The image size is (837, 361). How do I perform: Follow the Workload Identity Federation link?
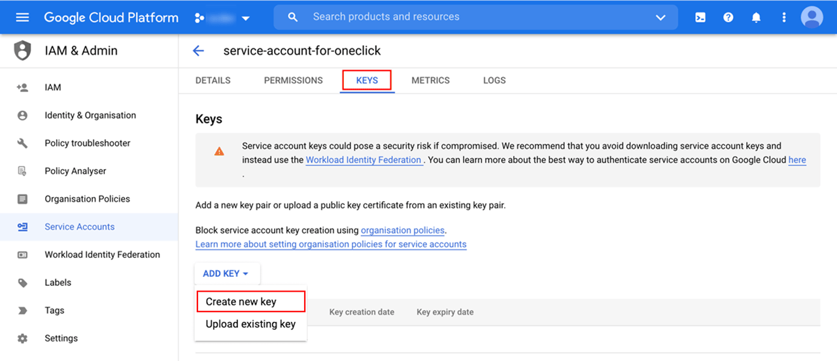(364, 160)
